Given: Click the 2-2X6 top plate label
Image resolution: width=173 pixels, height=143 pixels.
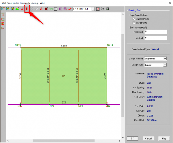Looking at the screenshot, I should 64,46.
